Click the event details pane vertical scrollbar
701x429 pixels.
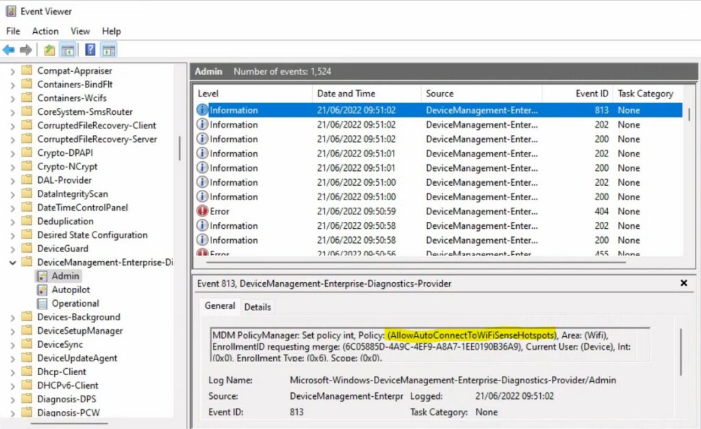(681, 352)
